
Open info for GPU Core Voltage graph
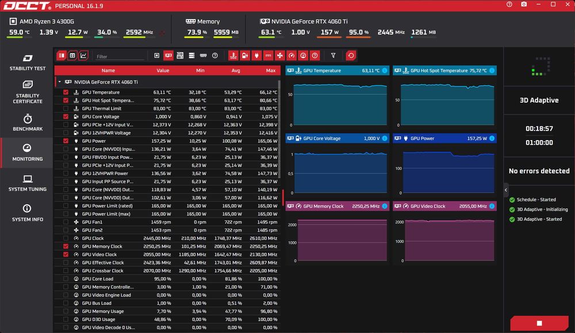tap(385, 138)
